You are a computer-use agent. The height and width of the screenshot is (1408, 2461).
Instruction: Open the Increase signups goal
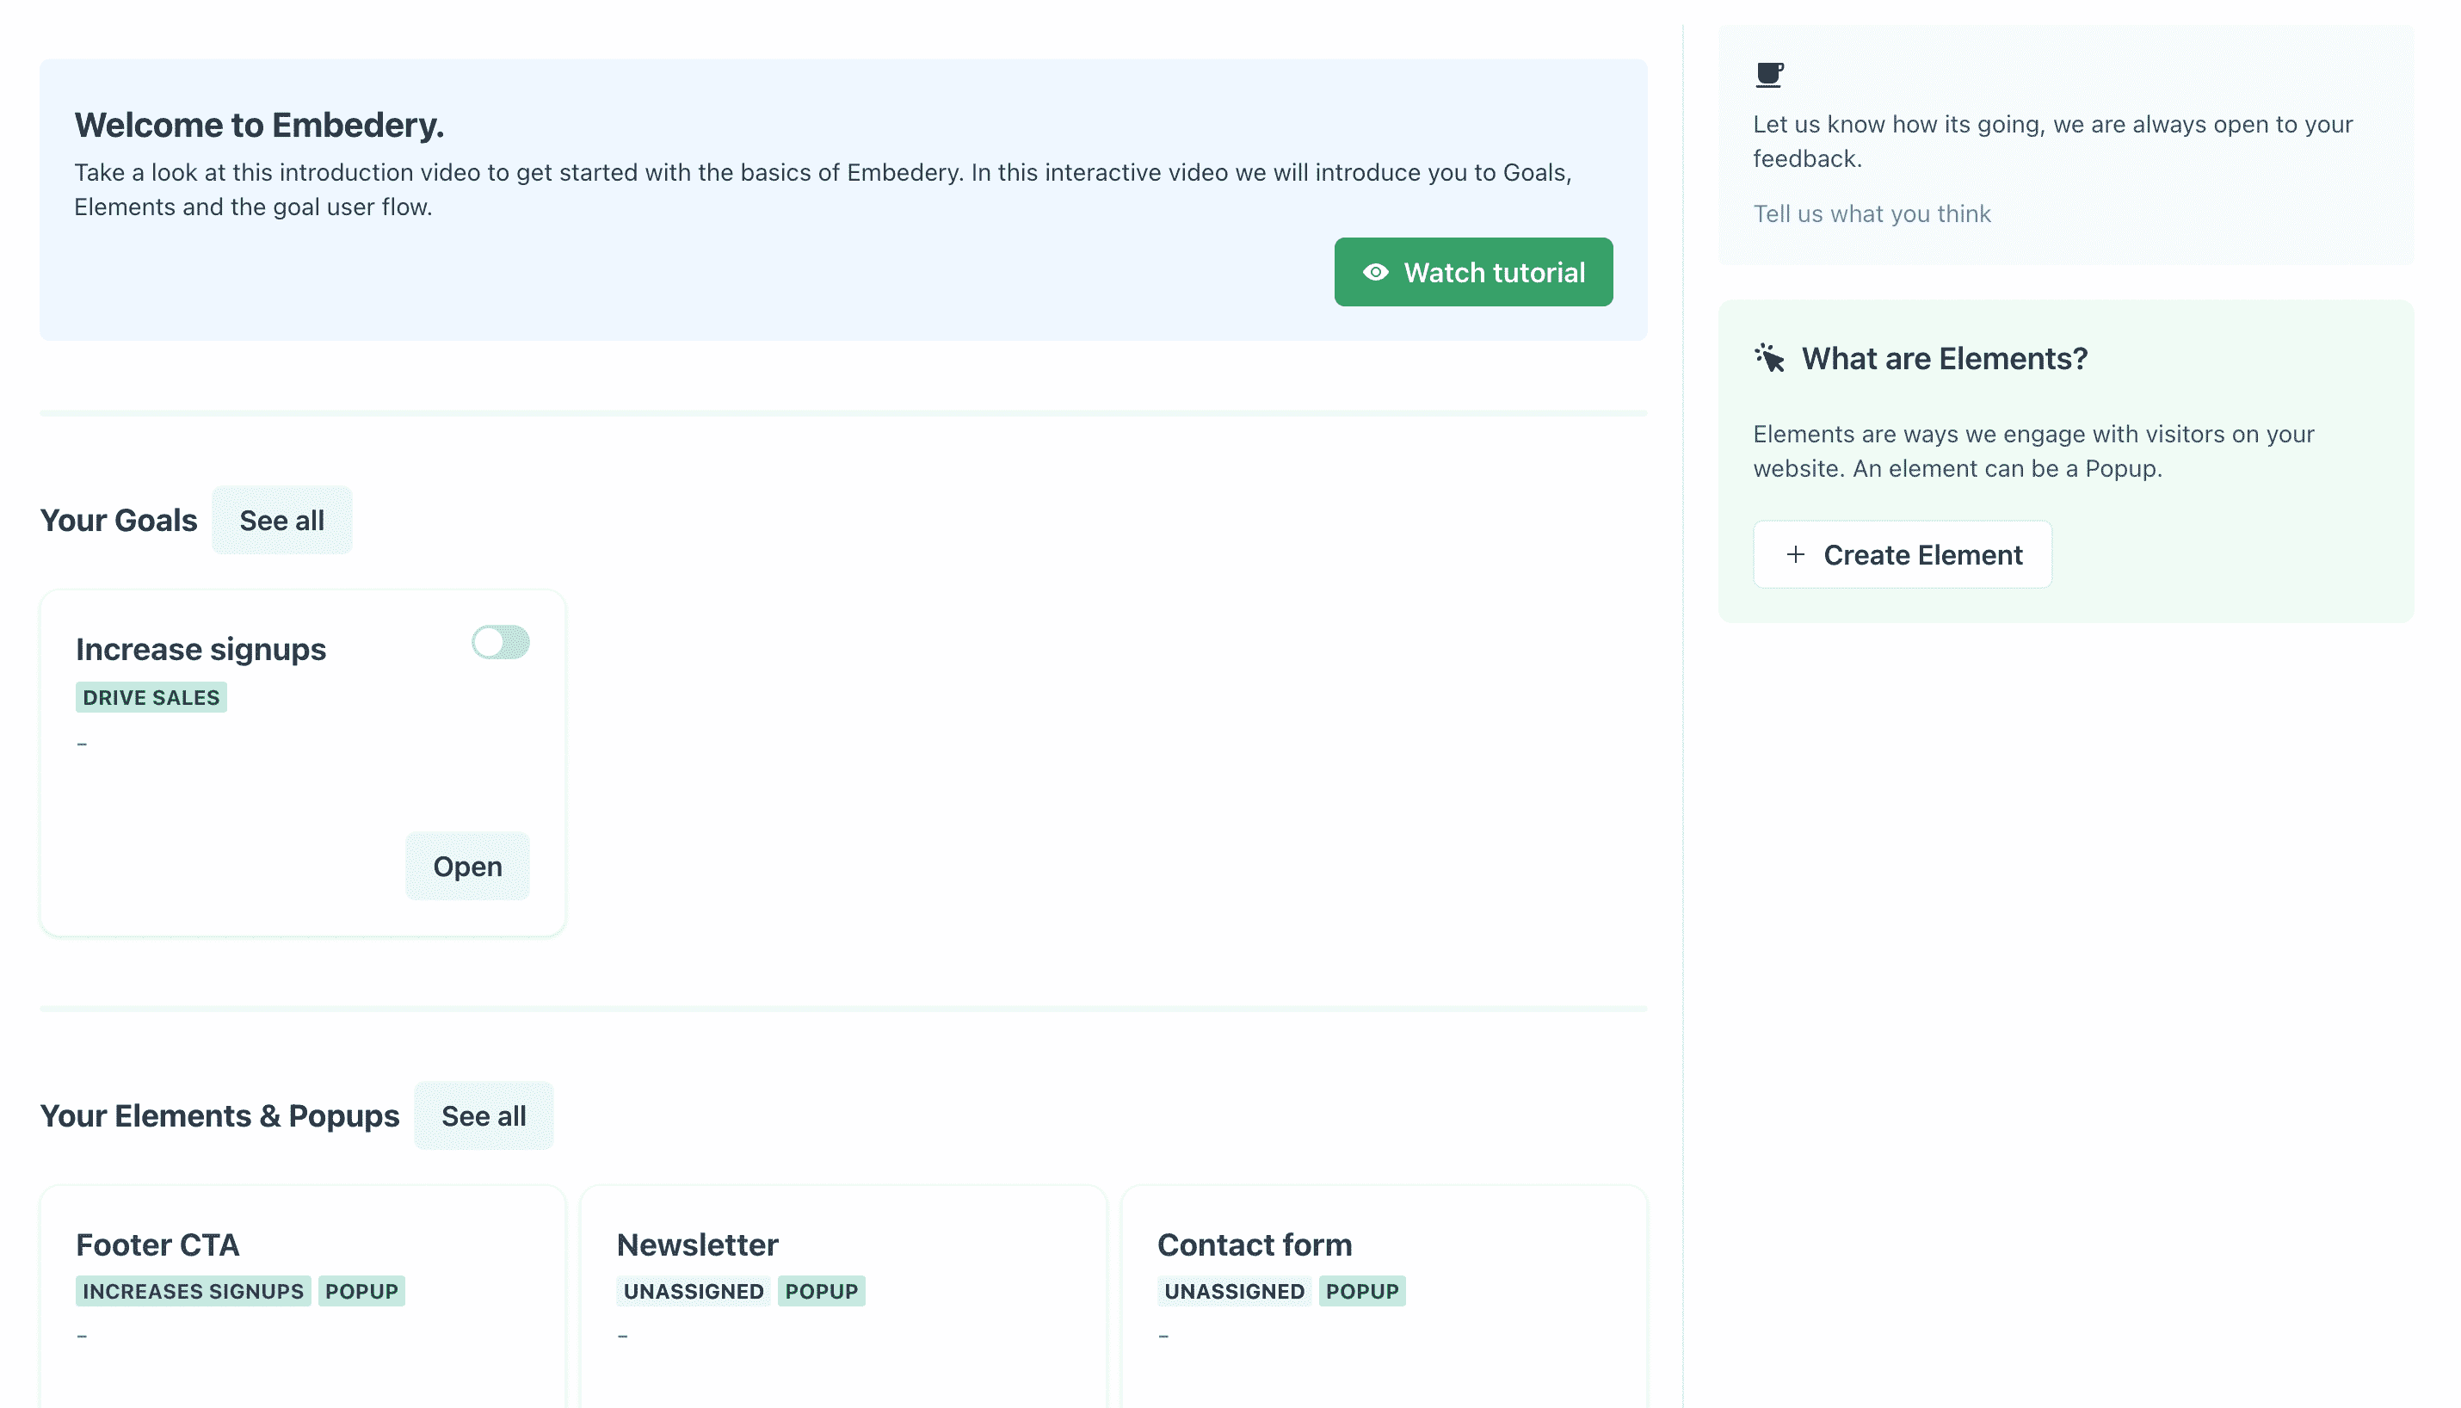coord(467,867)
